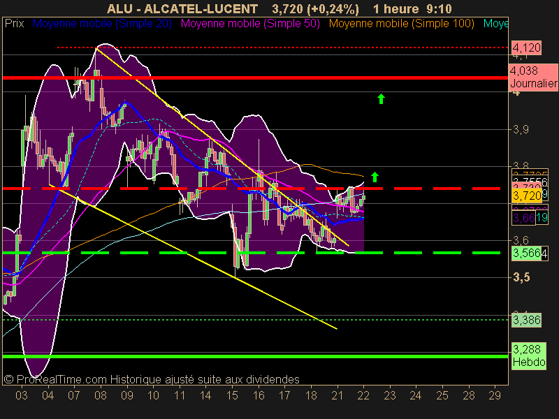Click date 24 on the time axis
This screenshot has width=559, height=419.
pyautogui.click(x=416, y=395)
